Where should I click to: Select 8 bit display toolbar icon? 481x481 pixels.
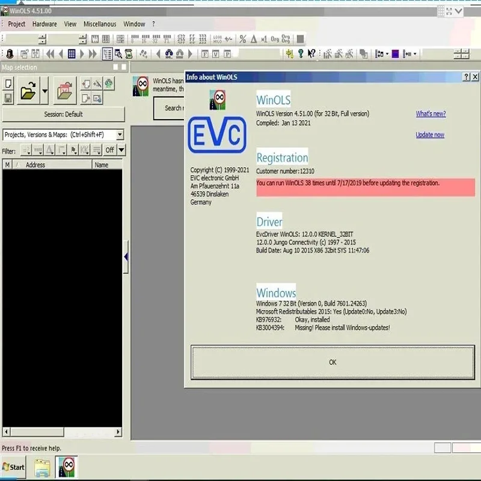(135, 39)
